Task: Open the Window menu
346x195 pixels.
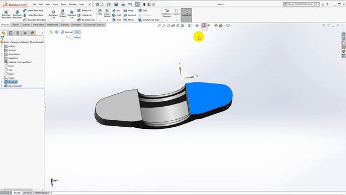Action: (72, 4)
